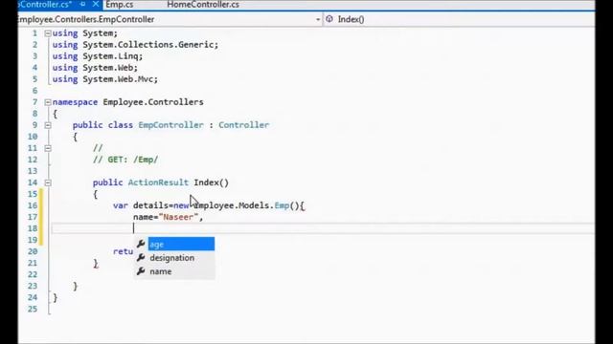This screenshot has height=344, width=613.
Task: Click 'using System.Web.Mvc;' on line 5
Action: (x=105, y=79)
